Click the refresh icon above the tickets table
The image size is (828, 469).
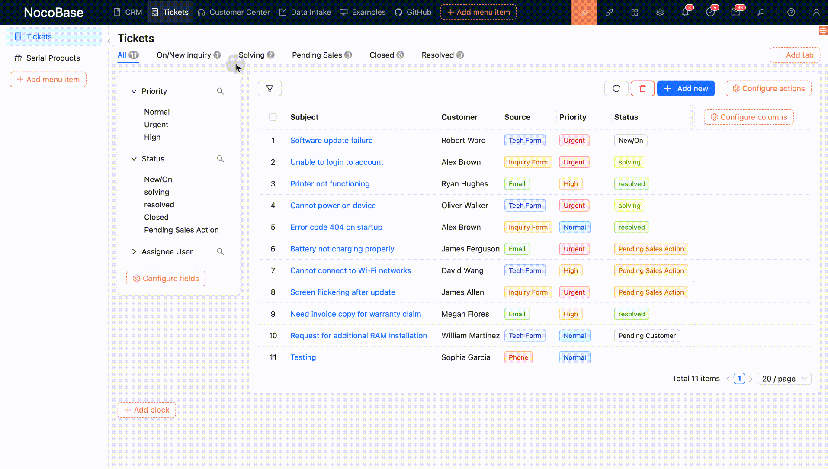pyautogui.click(x=616, y=88)
